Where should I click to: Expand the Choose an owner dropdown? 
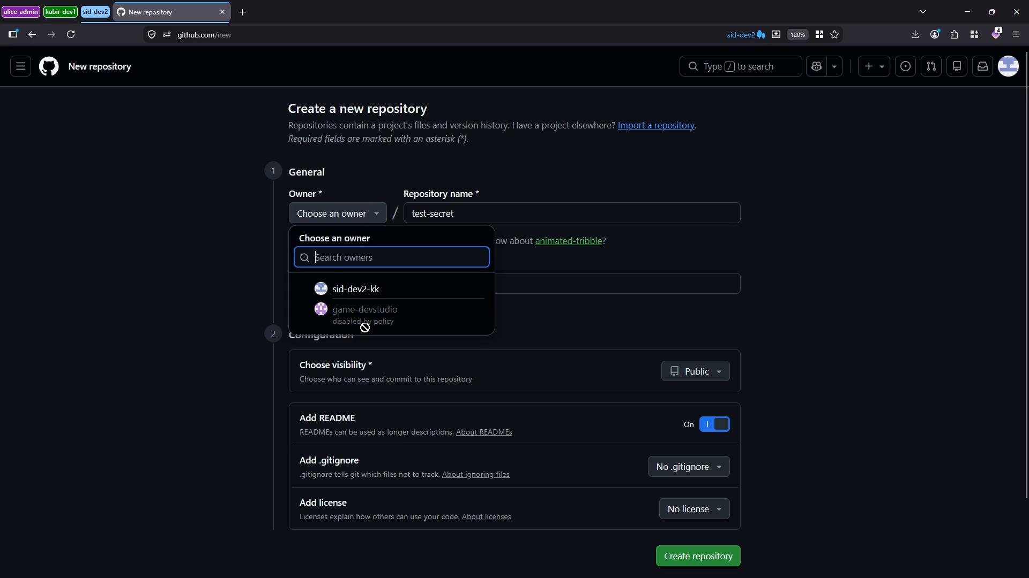[x=338, y=213]
